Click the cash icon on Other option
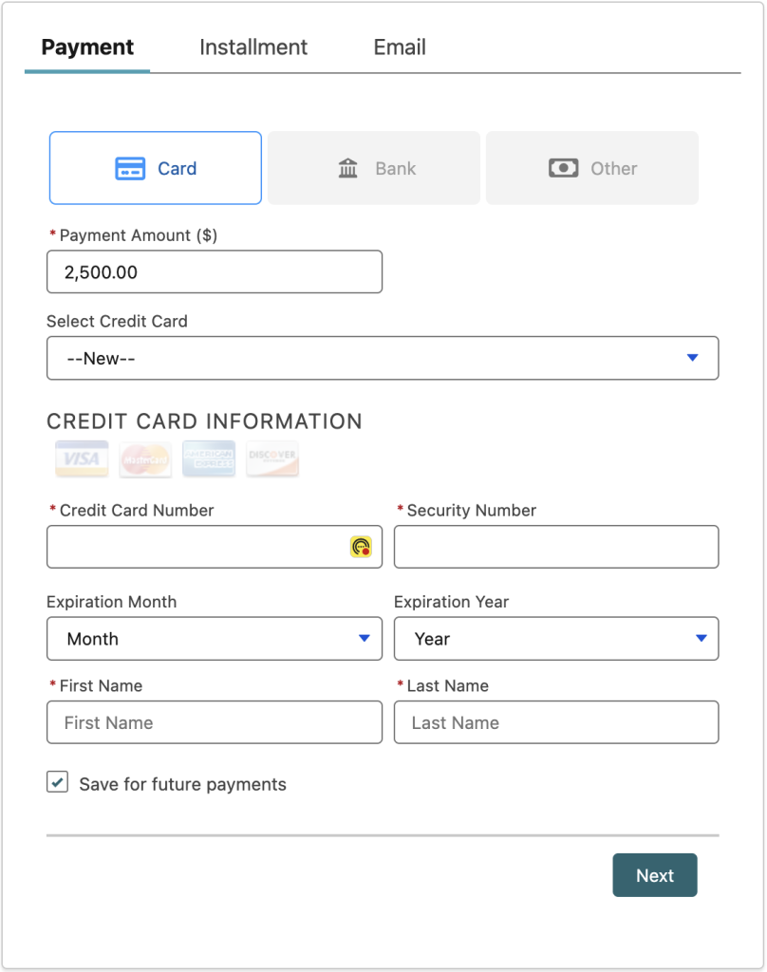 563,169
